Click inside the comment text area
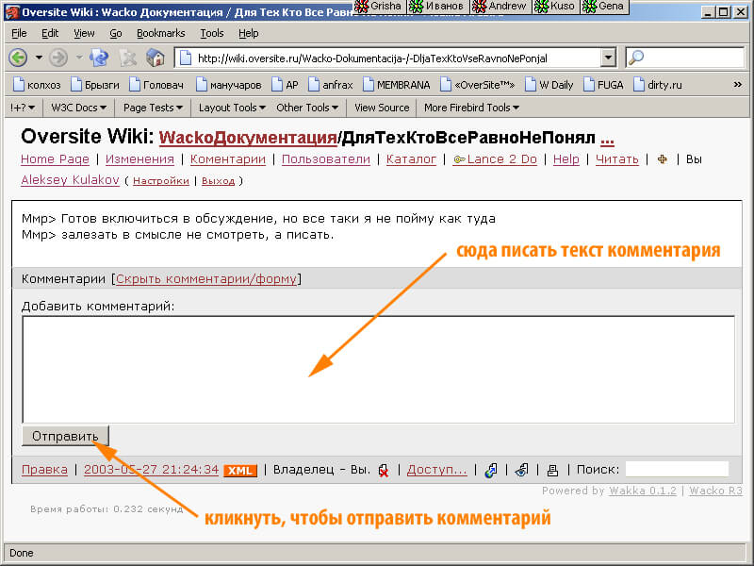This screenshot has height=566, width=754. click(x=377, y=368)
